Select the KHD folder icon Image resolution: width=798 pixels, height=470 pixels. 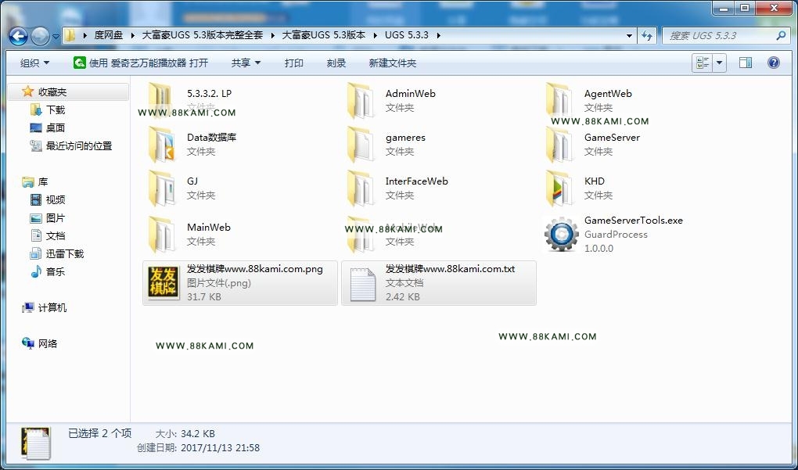559,188
